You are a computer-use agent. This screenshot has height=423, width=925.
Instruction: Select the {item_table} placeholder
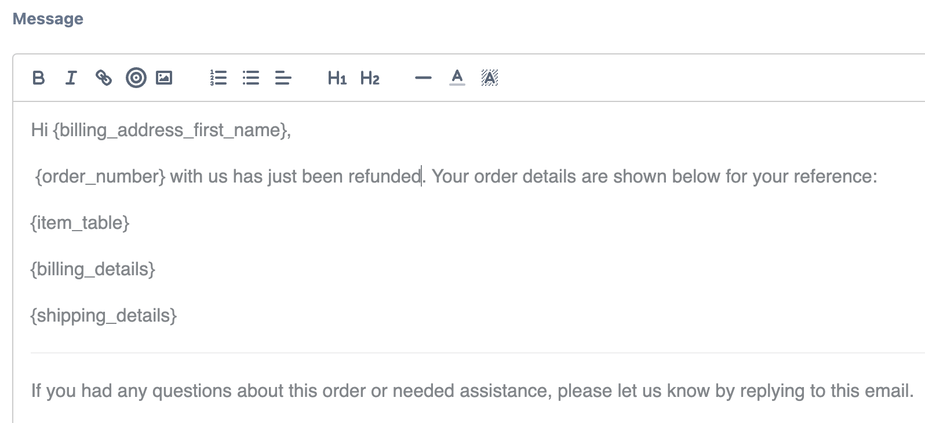[x=79, y=223]
